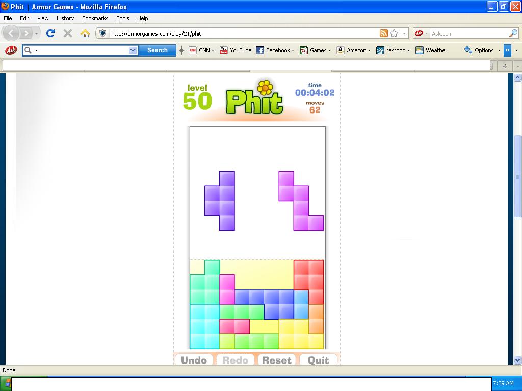This screenshot has height=391, width=522.
Task: Click the site identity shield icon
Action: tap(103, 33)
